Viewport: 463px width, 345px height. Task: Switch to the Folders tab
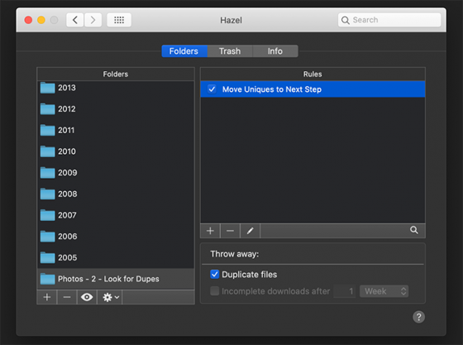click(x=184, y=51)
